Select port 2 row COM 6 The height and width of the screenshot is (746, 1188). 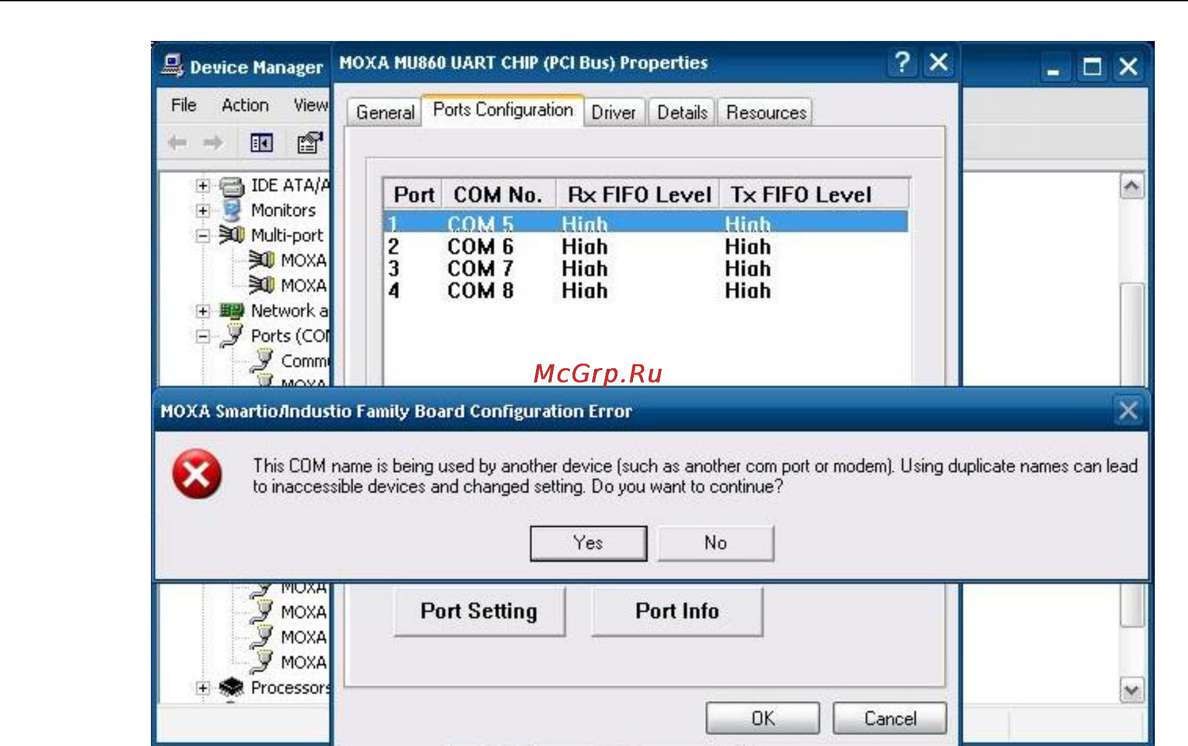[x=645, y=247]
